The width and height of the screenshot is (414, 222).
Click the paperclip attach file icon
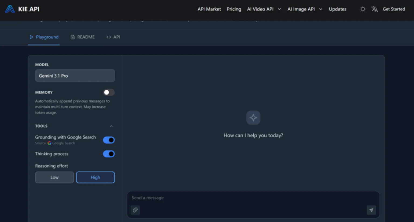[135, 210]
